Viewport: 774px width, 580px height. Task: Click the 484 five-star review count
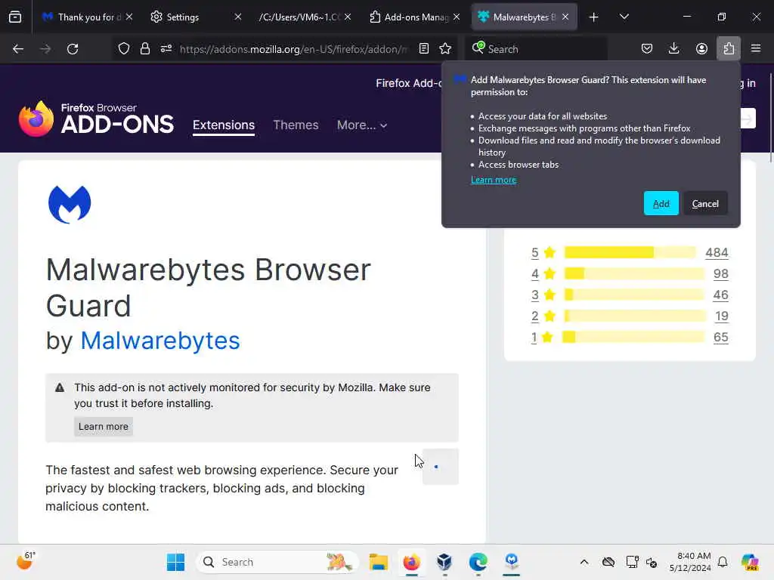717,252
